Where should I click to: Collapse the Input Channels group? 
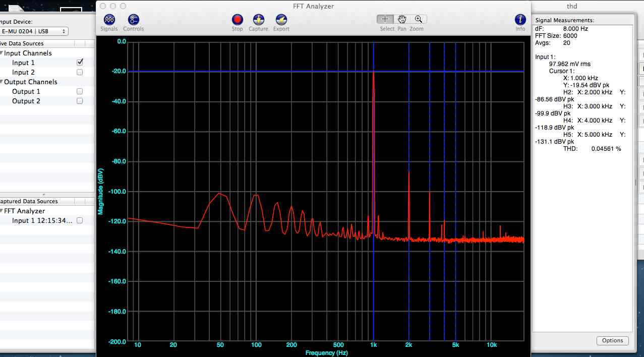point(2,53)
